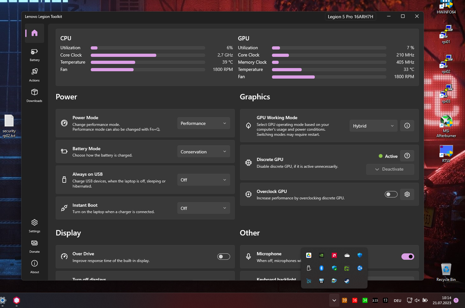Open the Overclock GPU settings gear
This screenshot has height=308, width=465.
coord(407,194)
